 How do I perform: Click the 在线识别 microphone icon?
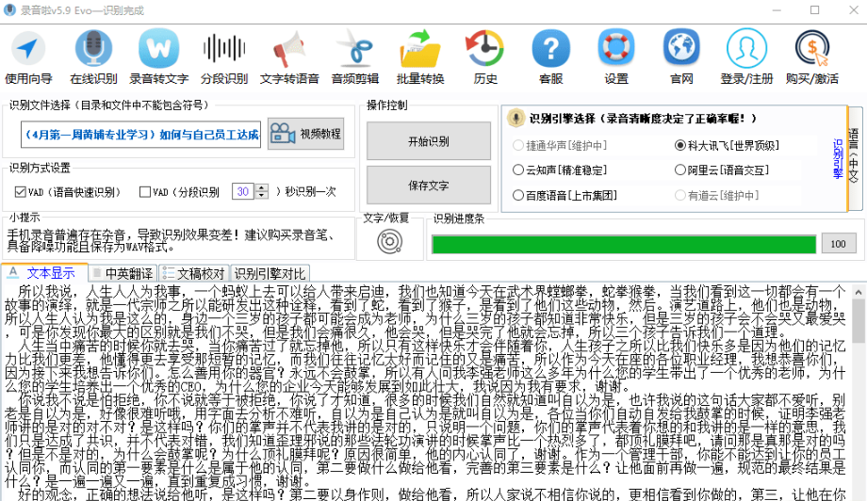click(x=93, y=57)
